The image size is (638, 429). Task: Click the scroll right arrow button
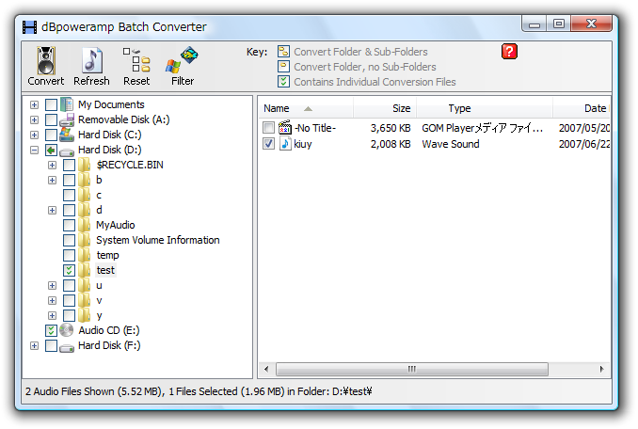[602, 369]
